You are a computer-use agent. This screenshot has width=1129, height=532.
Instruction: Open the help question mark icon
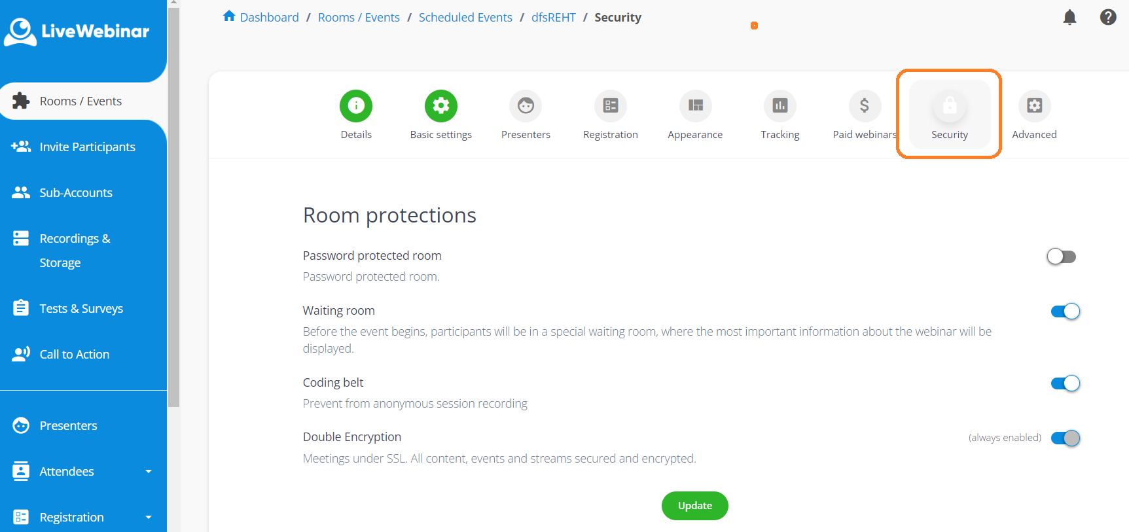(1107, 18)
